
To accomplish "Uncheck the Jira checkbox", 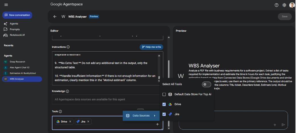I will tap(164, 114).
